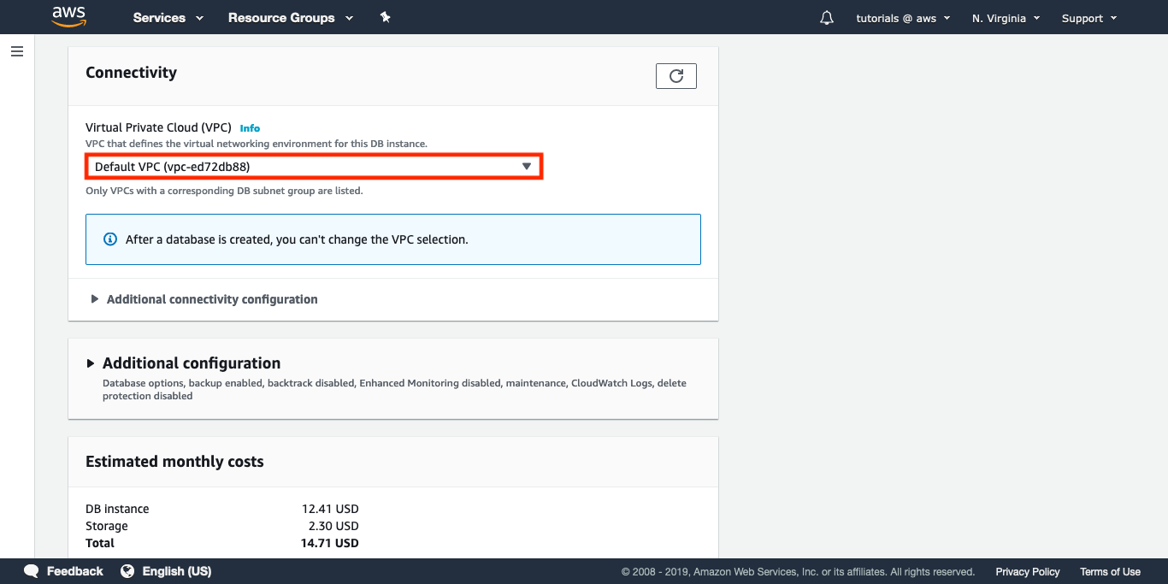1168x584 pixels.
Task: Open the Resource Groups menu
Action: click(x=290, y=18)
